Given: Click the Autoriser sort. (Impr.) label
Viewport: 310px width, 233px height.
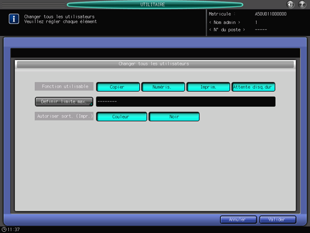Looking at the screenshot, I should pos(64,116).
